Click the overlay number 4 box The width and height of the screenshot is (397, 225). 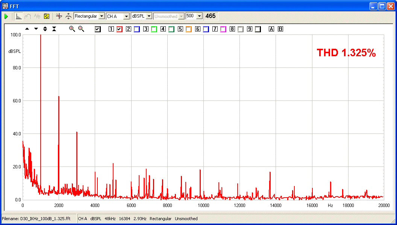coord(163,29)
